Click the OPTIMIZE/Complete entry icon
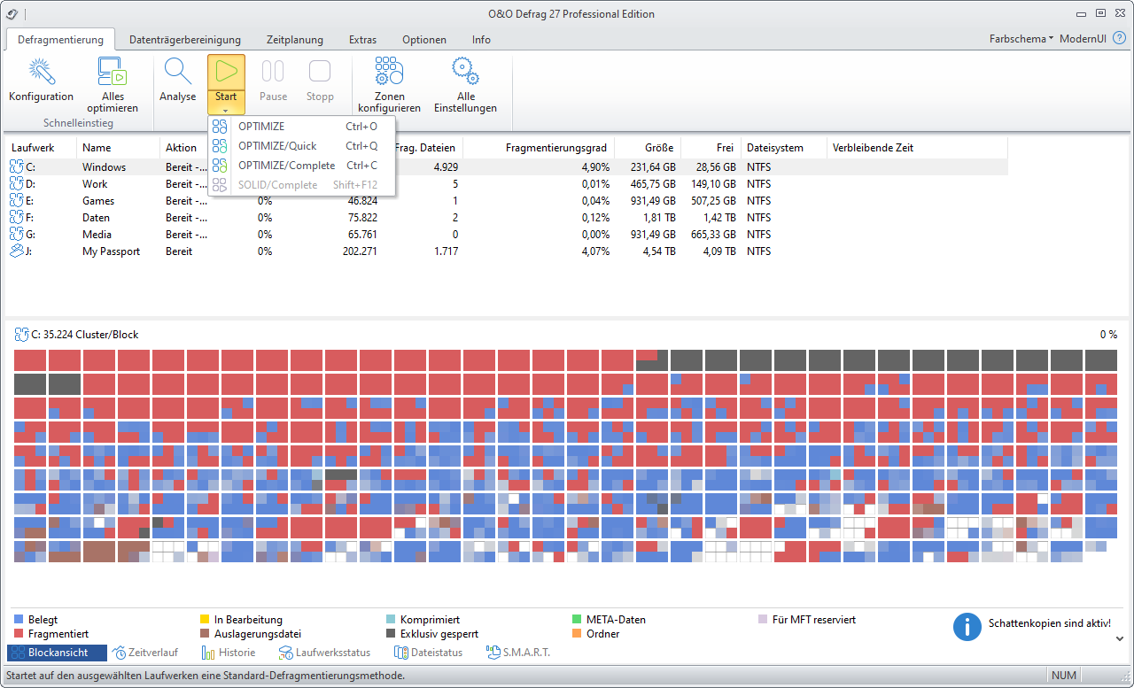 pos(220,166)
